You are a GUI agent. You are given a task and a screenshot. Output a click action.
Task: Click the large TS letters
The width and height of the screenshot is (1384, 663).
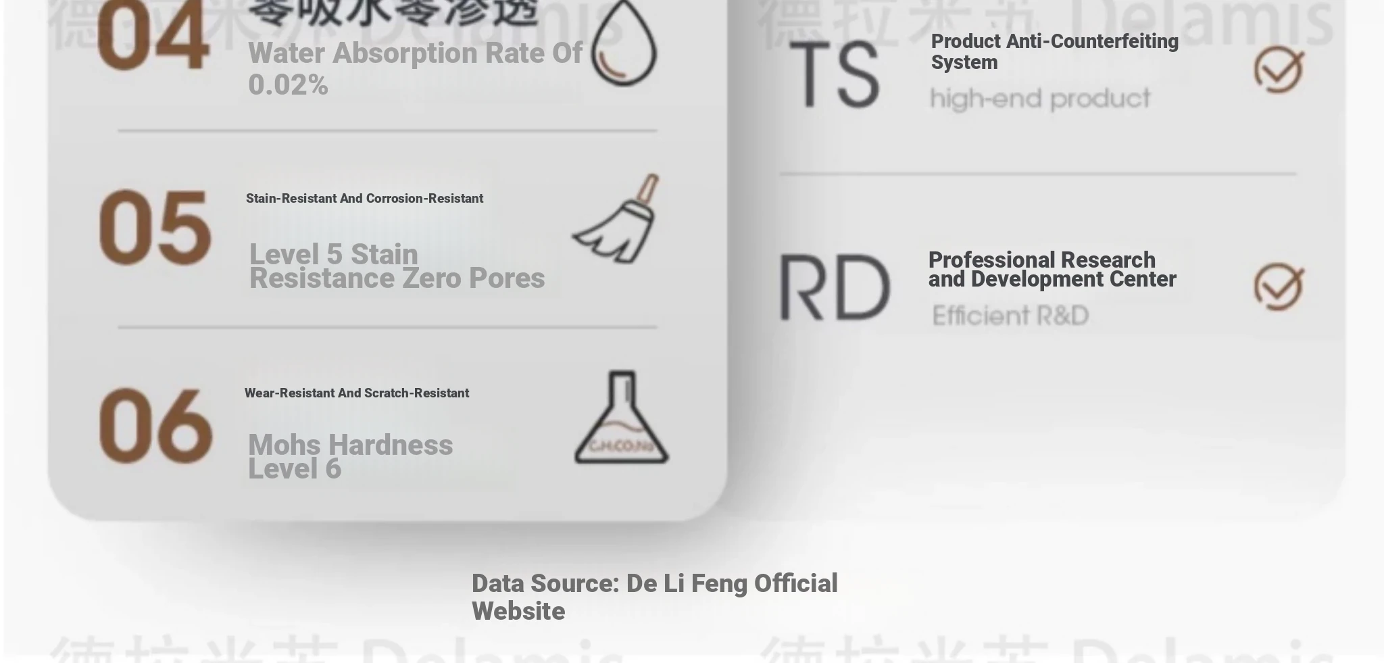tap(835, 74)
